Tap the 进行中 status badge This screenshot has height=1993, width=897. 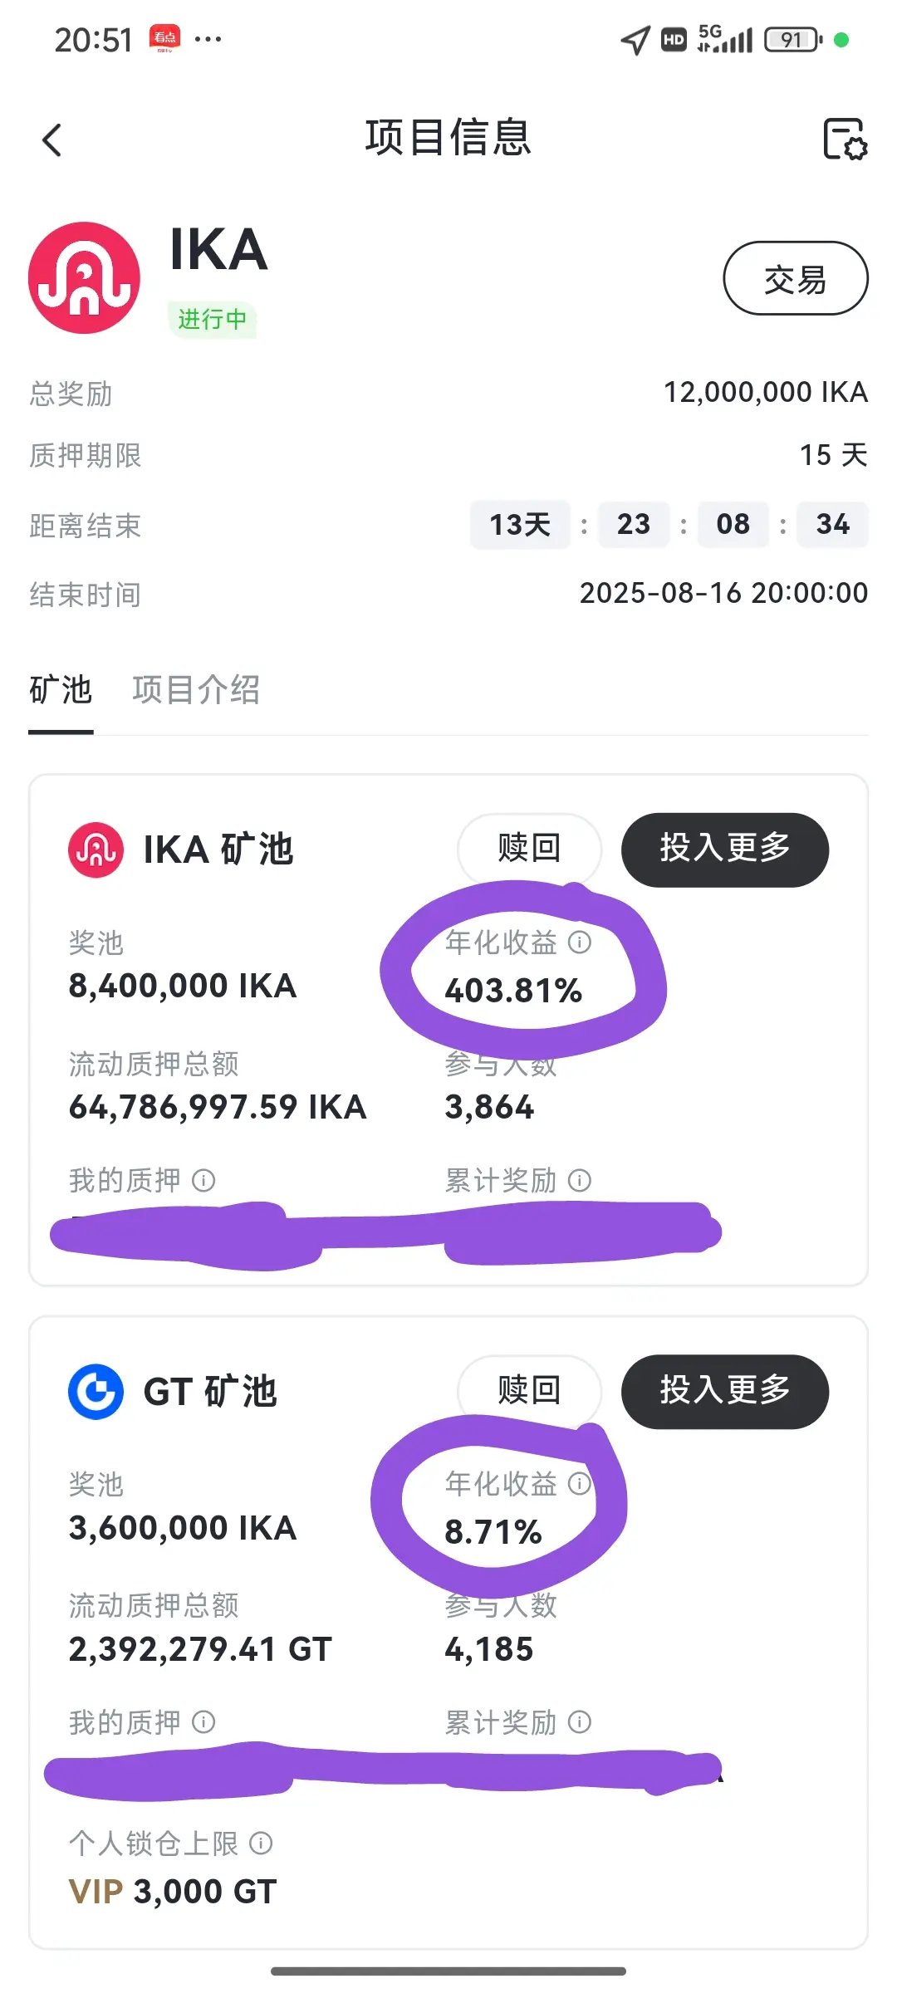click(x=213, y=319)
